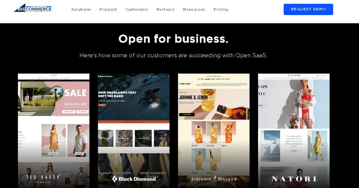This screenshot has height=188, width=359.
Task: Open the Ted Baker storefront thumbnail
Action: [54, 131]
